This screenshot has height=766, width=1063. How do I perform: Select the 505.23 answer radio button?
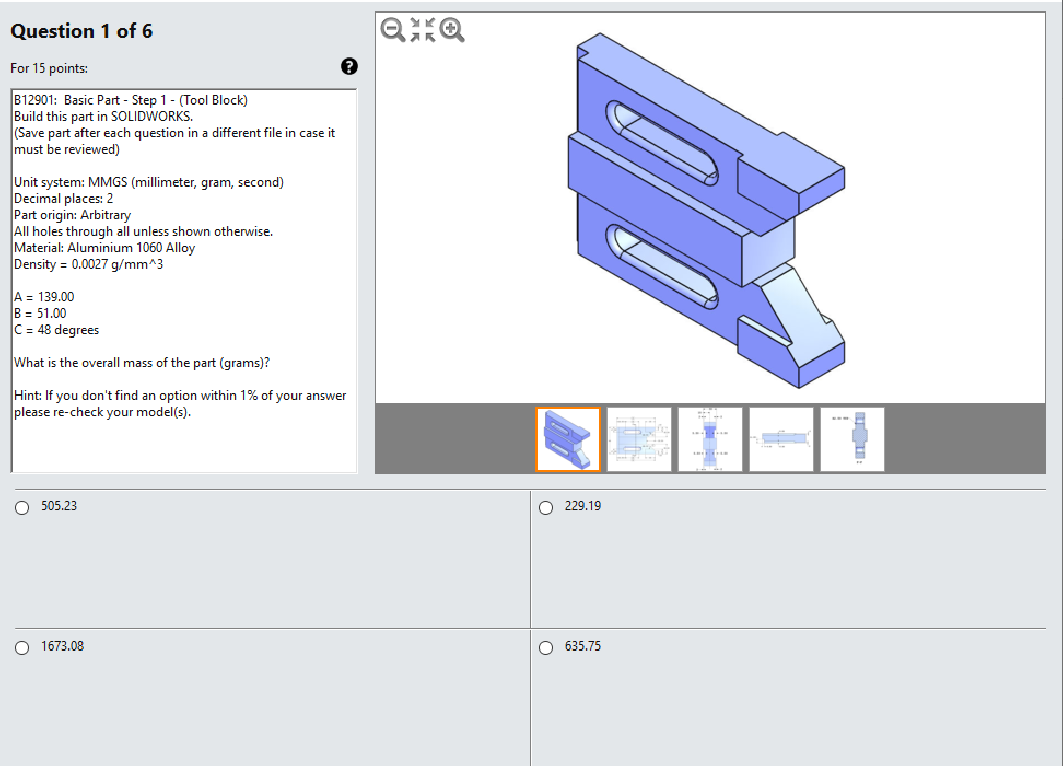click(22, 508)
